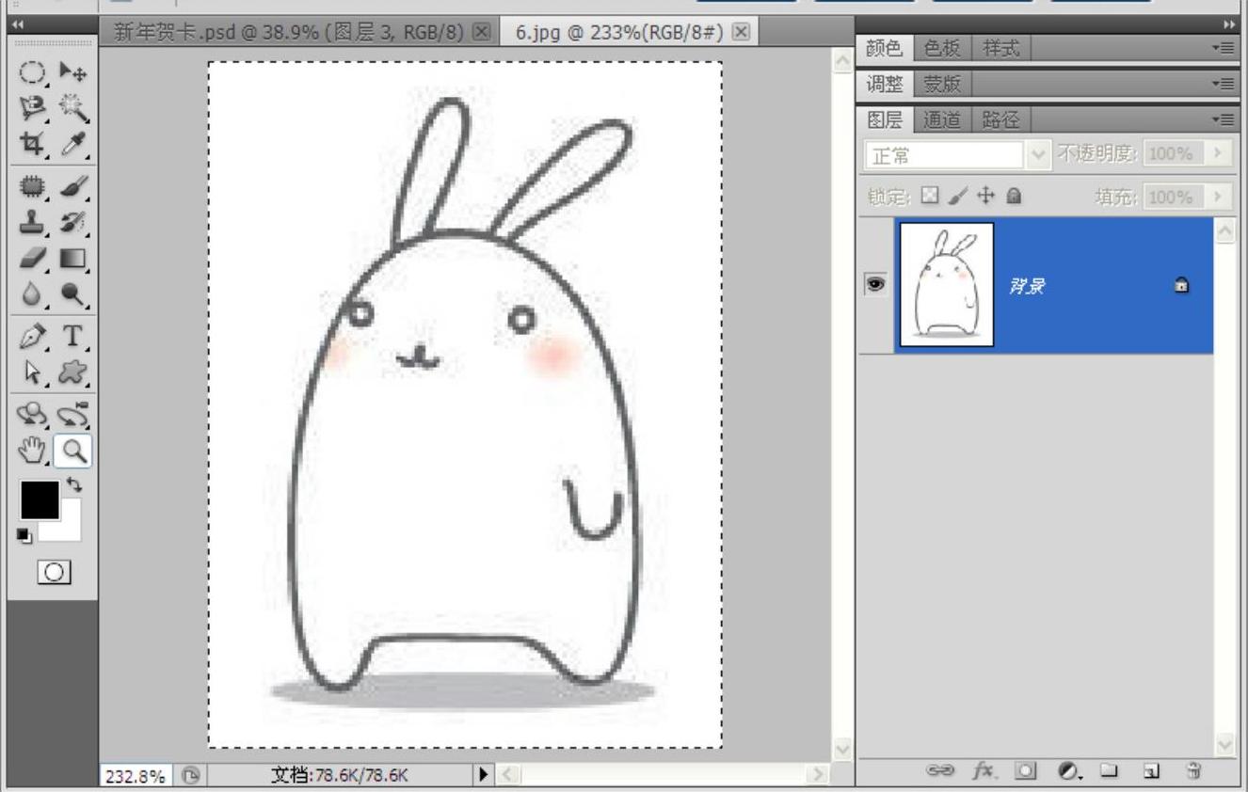Image resolution: width=1248 pixels, height=792 pixels.
Task: Click the zoom percentage field 232.8%
Action: click(136, 776)
